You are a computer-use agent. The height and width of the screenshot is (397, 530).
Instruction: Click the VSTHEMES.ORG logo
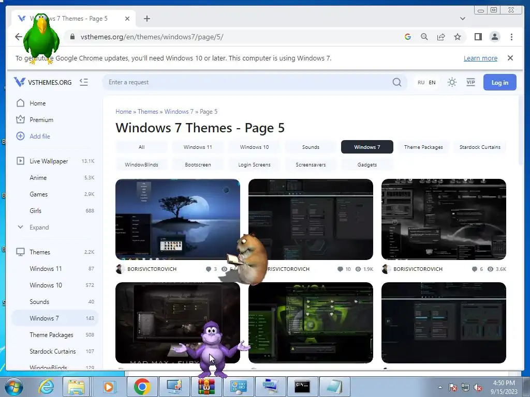tap(42, 82)
